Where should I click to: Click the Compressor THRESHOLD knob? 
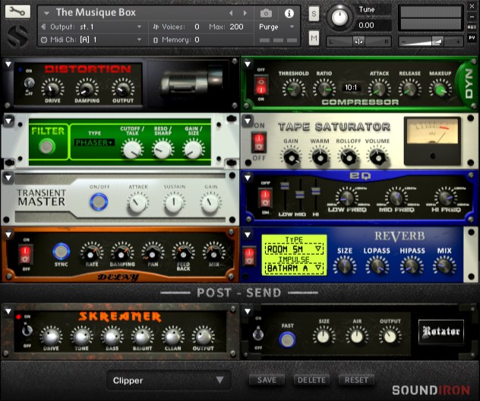tap(293, 89)
